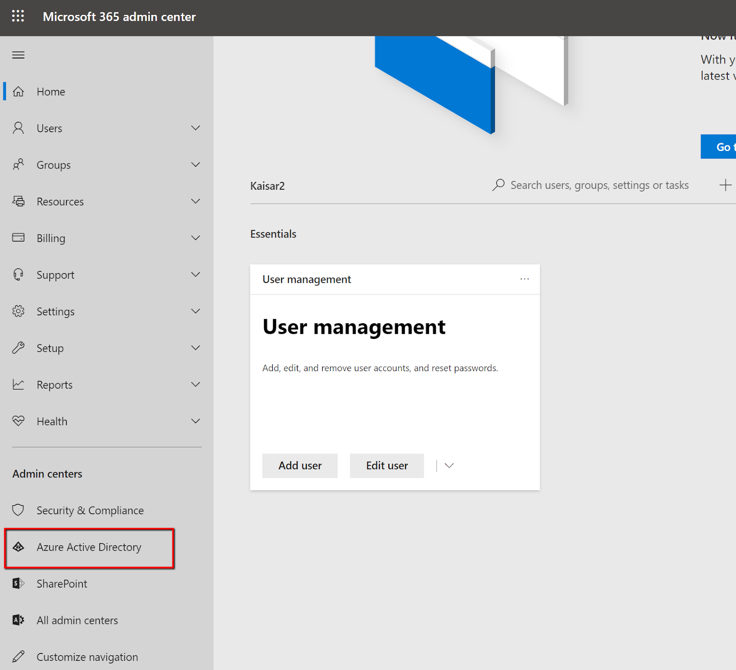Click the large User management heading
The image size is (736, 670).
[x=354, y=327]
